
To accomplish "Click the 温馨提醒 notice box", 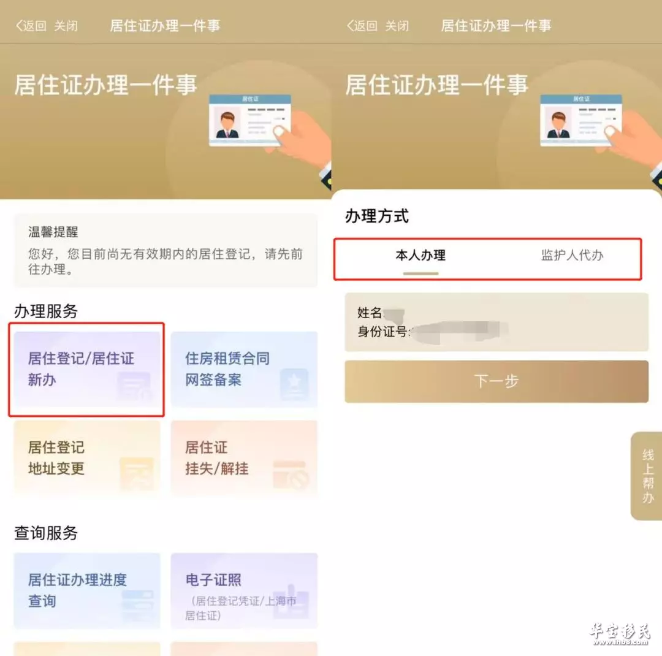I will tap(165, 250).
